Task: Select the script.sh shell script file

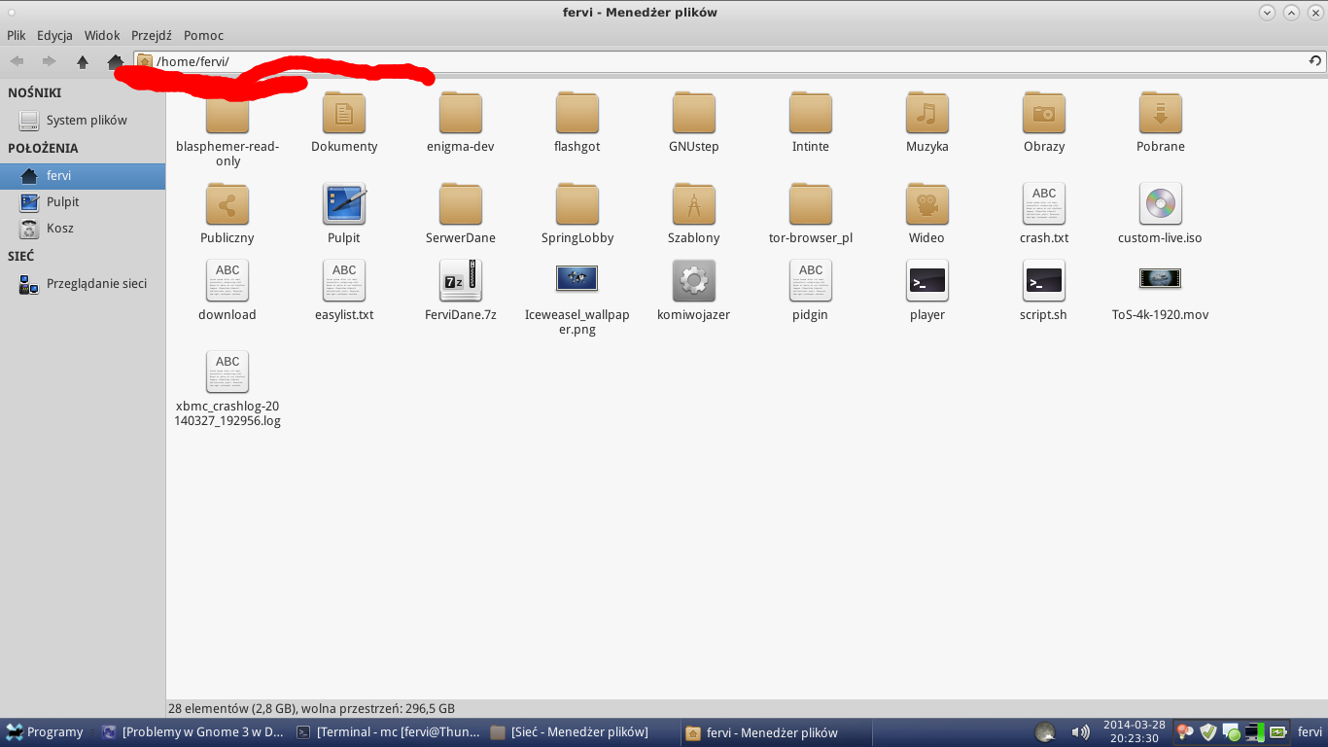Action: pos(1043,281)
